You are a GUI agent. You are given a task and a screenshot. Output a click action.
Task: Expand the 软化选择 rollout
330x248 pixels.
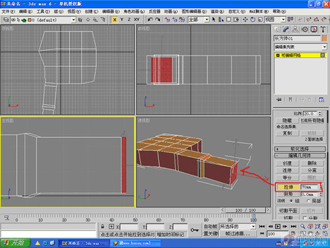300,149
